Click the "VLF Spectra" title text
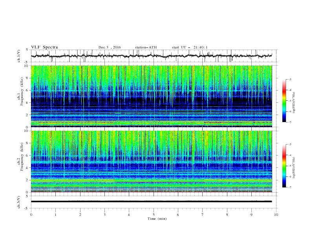This screenshot has width=311, height=241. tap(44, 47)
